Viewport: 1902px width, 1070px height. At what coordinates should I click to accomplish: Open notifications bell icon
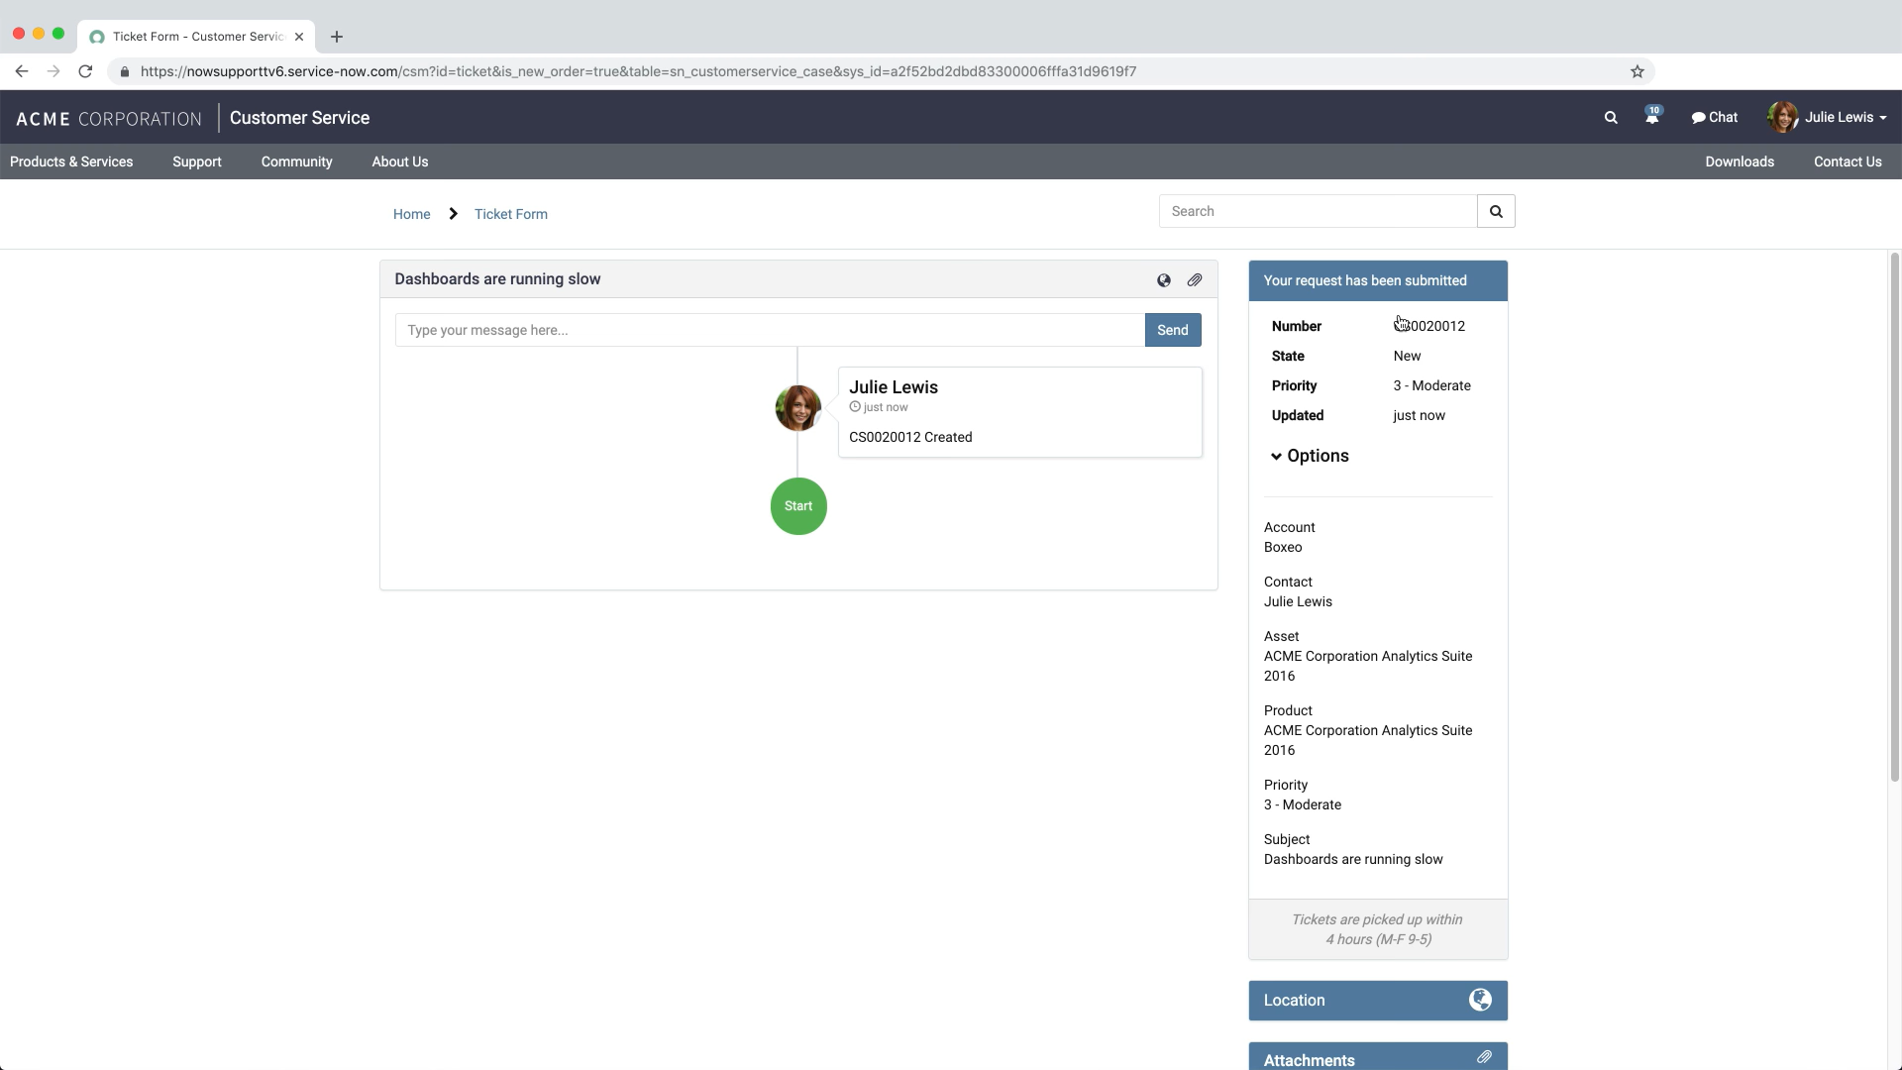pyautogui.click(x=1651, y=117)
